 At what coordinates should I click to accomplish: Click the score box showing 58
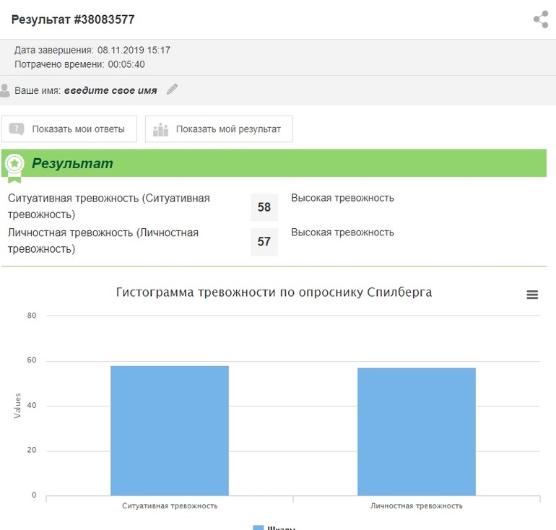coord(264,207)
